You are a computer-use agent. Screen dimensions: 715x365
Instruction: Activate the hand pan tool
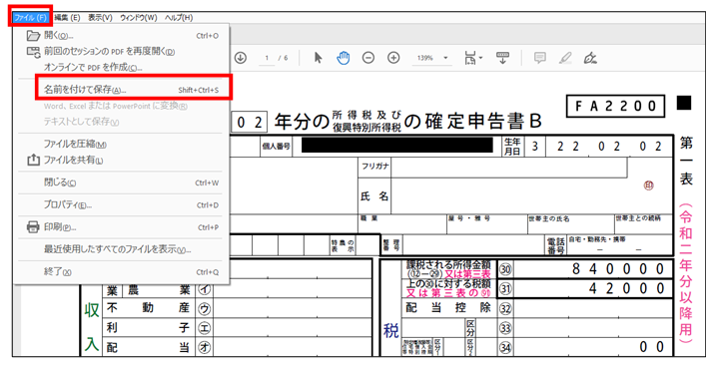click(x=343, y=58)
